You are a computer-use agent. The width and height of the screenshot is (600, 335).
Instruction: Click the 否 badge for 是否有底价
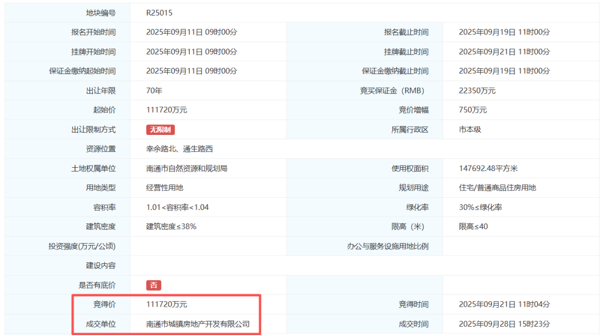[153, 285]
